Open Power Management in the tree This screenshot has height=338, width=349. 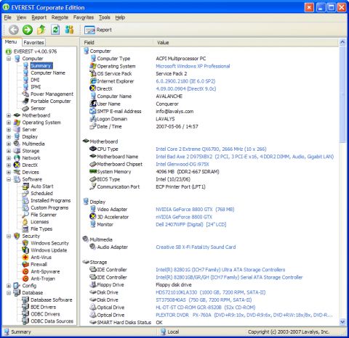pyautogui.click(x=52, y=94)
